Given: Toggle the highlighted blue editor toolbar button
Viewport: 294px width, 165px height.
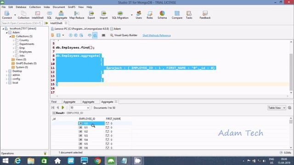Looking at the screenshot, I should tap(95, 35).
